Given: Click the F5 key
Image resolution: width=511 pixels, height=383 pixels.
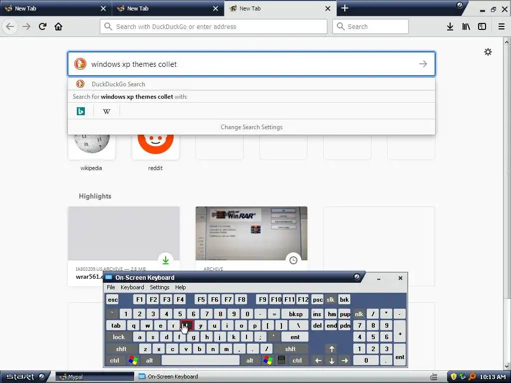Looking at the screenshot, I should 201,299.
